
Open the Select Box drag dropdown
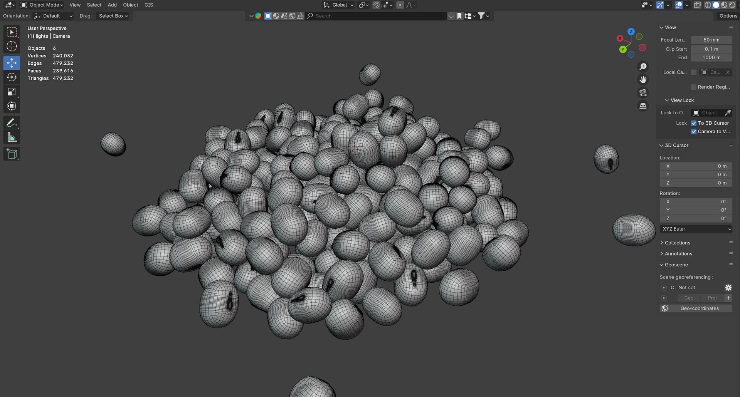click(x=113, y=16)
